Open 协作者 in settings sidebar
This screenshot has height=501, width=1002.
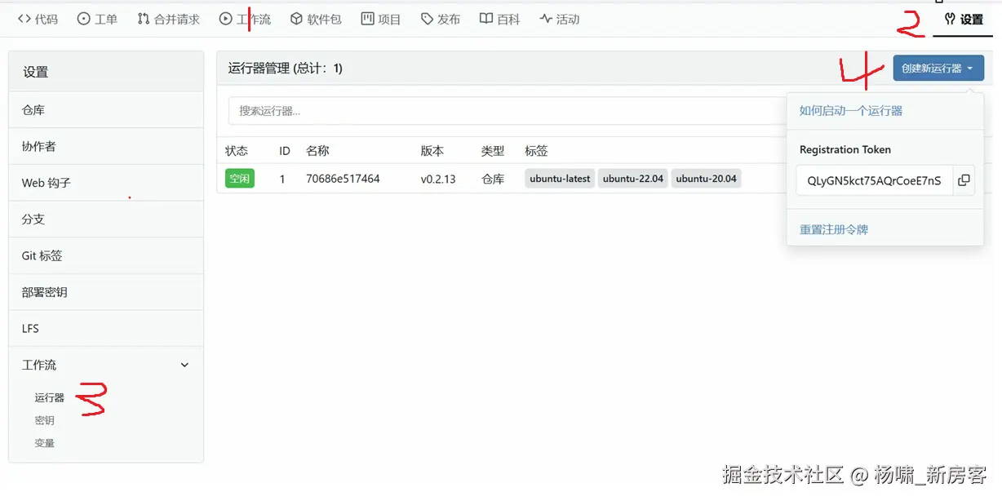point(106,147)
